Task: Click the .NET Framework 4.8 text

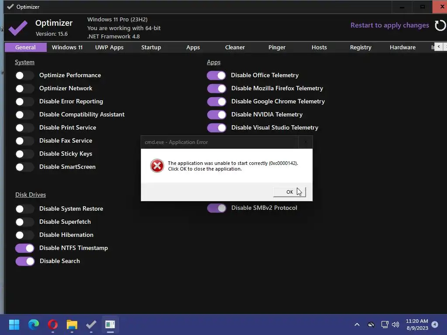Action: click(113, 37)
